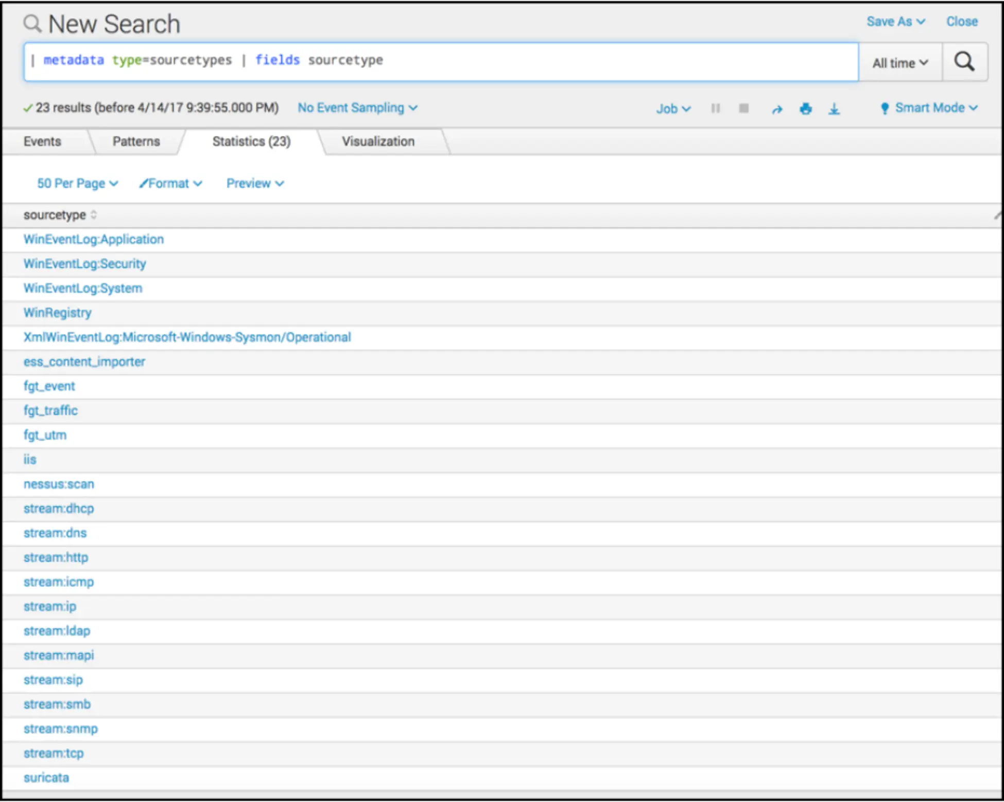Pause the running search job
The height and width of the screenshot is (802, 1004).
(716, 108)
